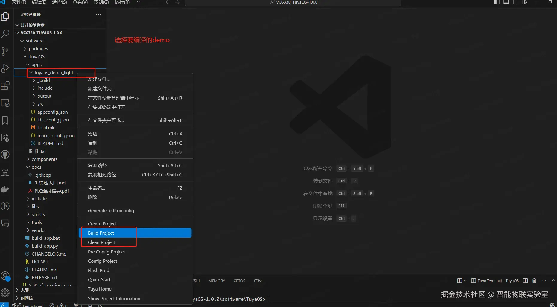Open Explorer panel more actions
The height and width of the screenshot is (307, 557).
[98, 14]
